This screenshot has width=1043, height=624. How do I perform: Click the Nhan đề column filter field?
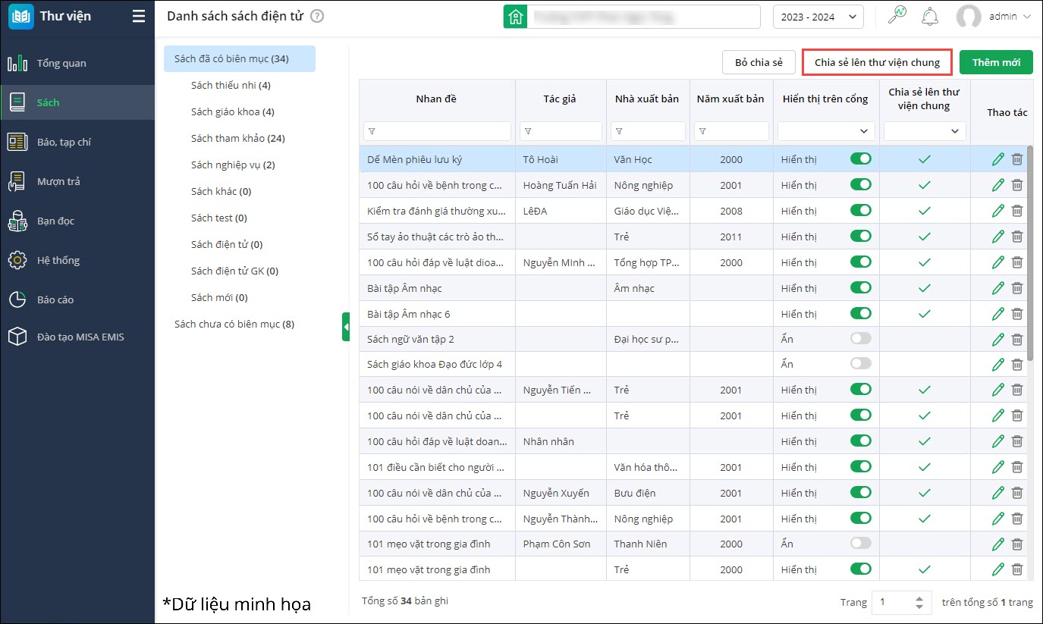437,131
